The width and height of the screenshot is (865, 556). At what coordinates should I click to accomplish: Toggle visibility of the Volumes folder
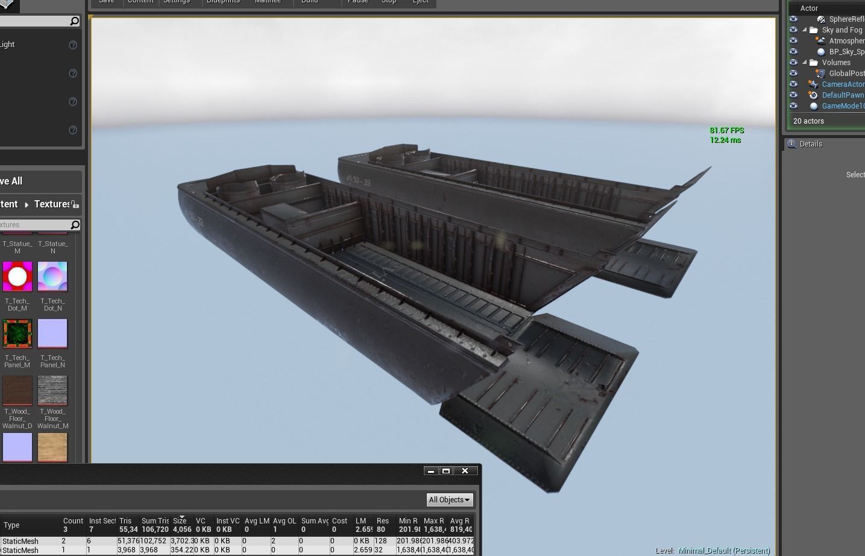[x=794, y=63]
